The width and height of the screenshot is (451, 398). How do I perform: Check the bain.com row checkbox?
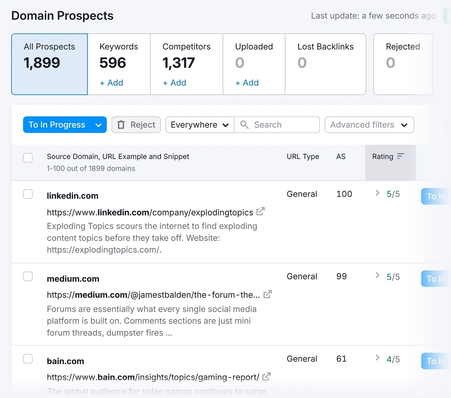click(28, 359)
